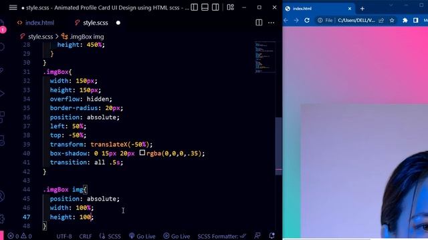
Task: Click the editor minimap
Action: tap(265, 57)
